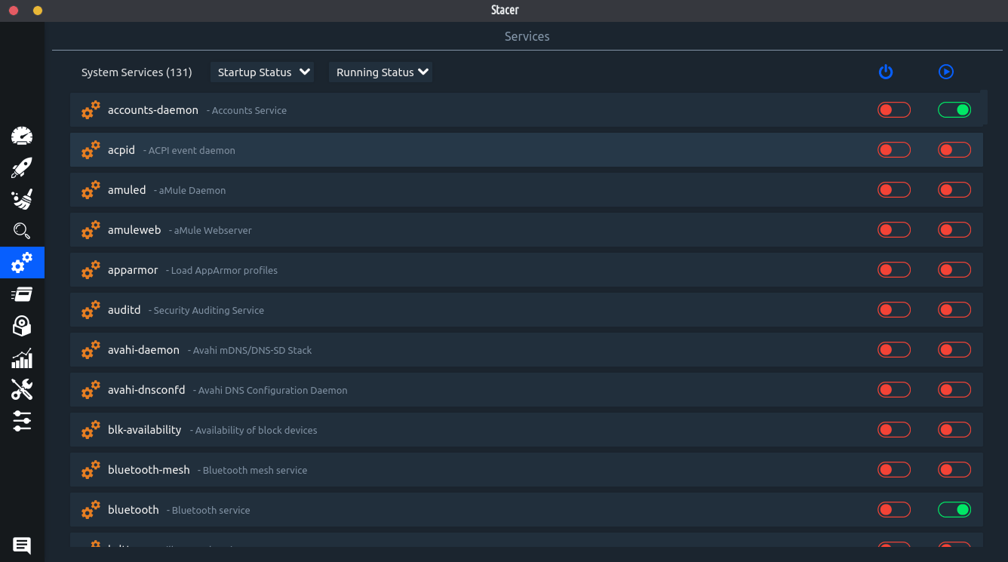Open Resources chart icon
Viewport: 1008px width, 562px height.
(x=22, y=358)
